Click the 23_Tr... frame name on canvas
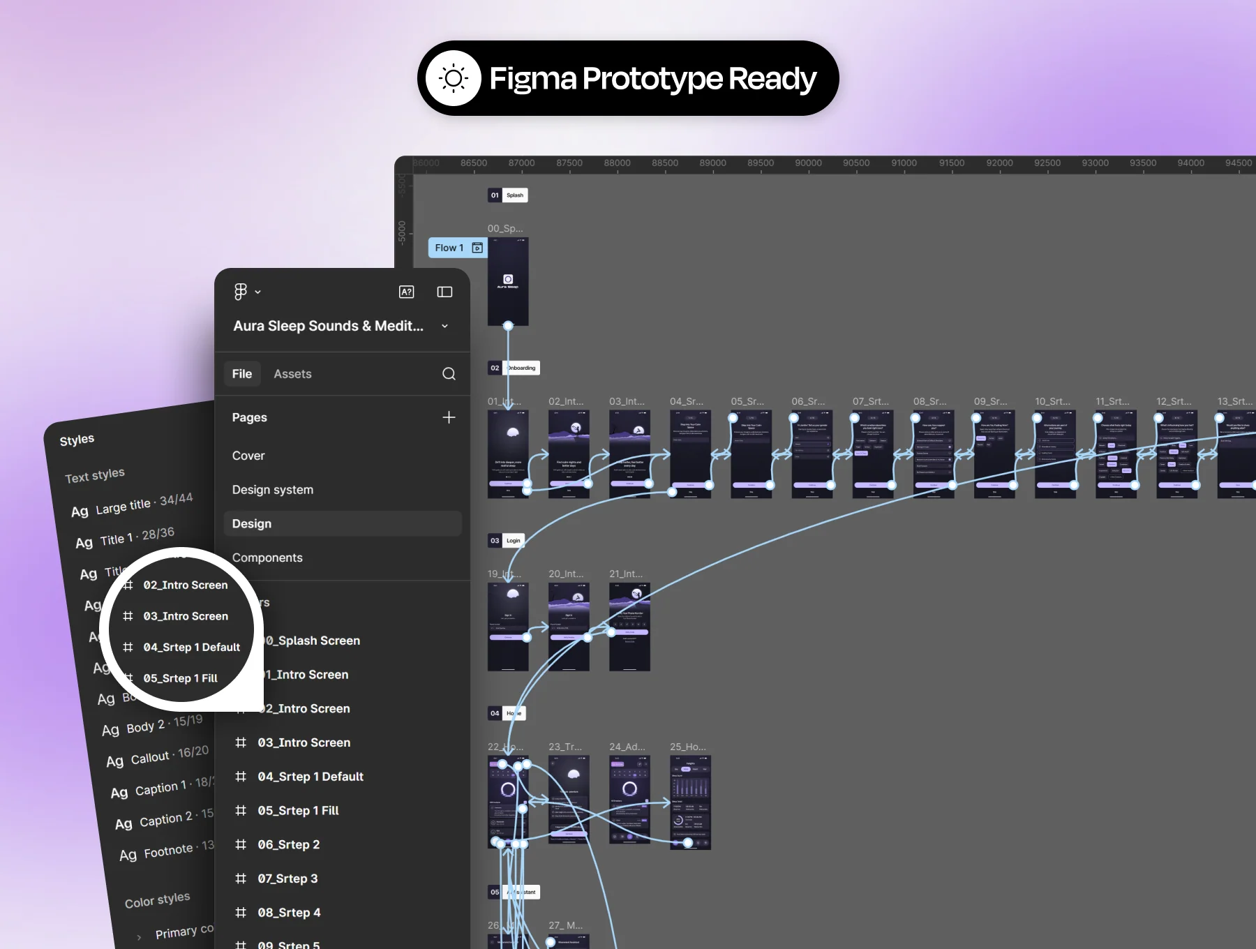The height and width of the screenshot is (949, 1256). [x=565, y=747]
